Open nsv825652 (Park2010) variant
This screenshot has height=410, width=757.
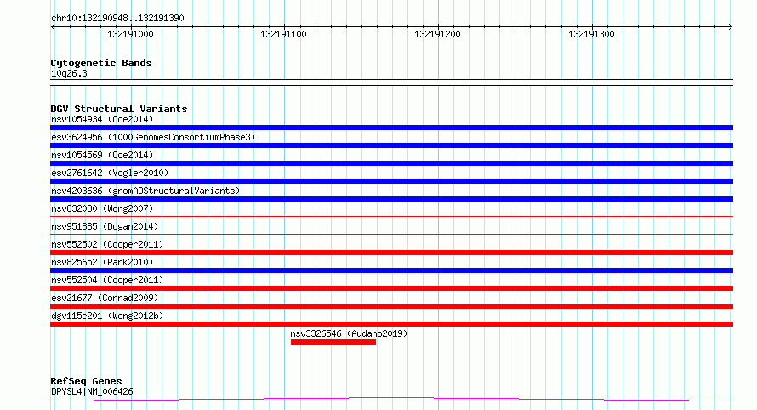coord(102,262)
